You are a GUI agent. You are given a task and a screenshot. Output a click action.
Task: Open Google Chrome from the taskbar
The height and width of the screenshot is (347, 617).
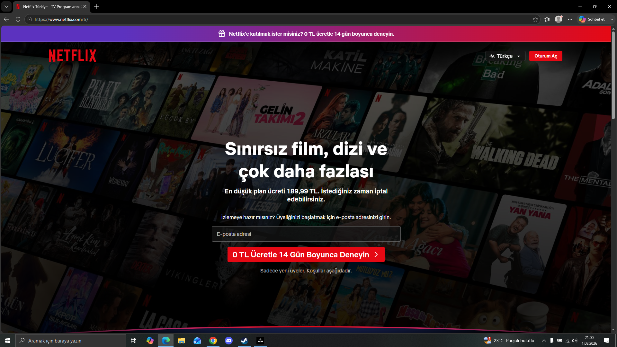[213, 341]
